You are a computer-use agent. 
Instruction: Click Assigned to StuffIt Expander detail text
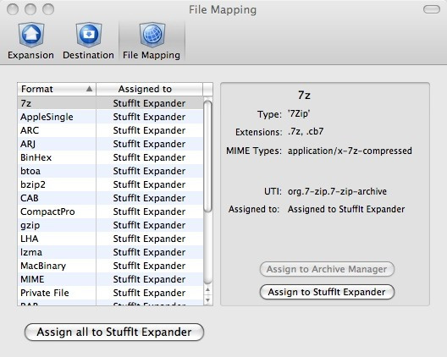pyautogui.click(x=346, y=210)
